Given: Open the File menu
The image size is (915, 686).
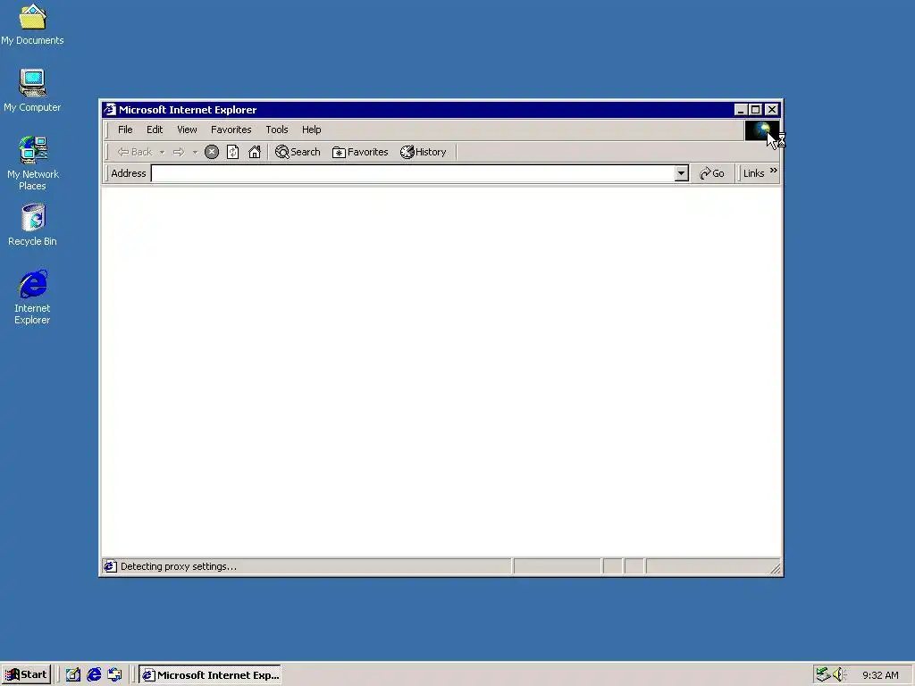Looking at the screenshot, I should click(125, 130).
